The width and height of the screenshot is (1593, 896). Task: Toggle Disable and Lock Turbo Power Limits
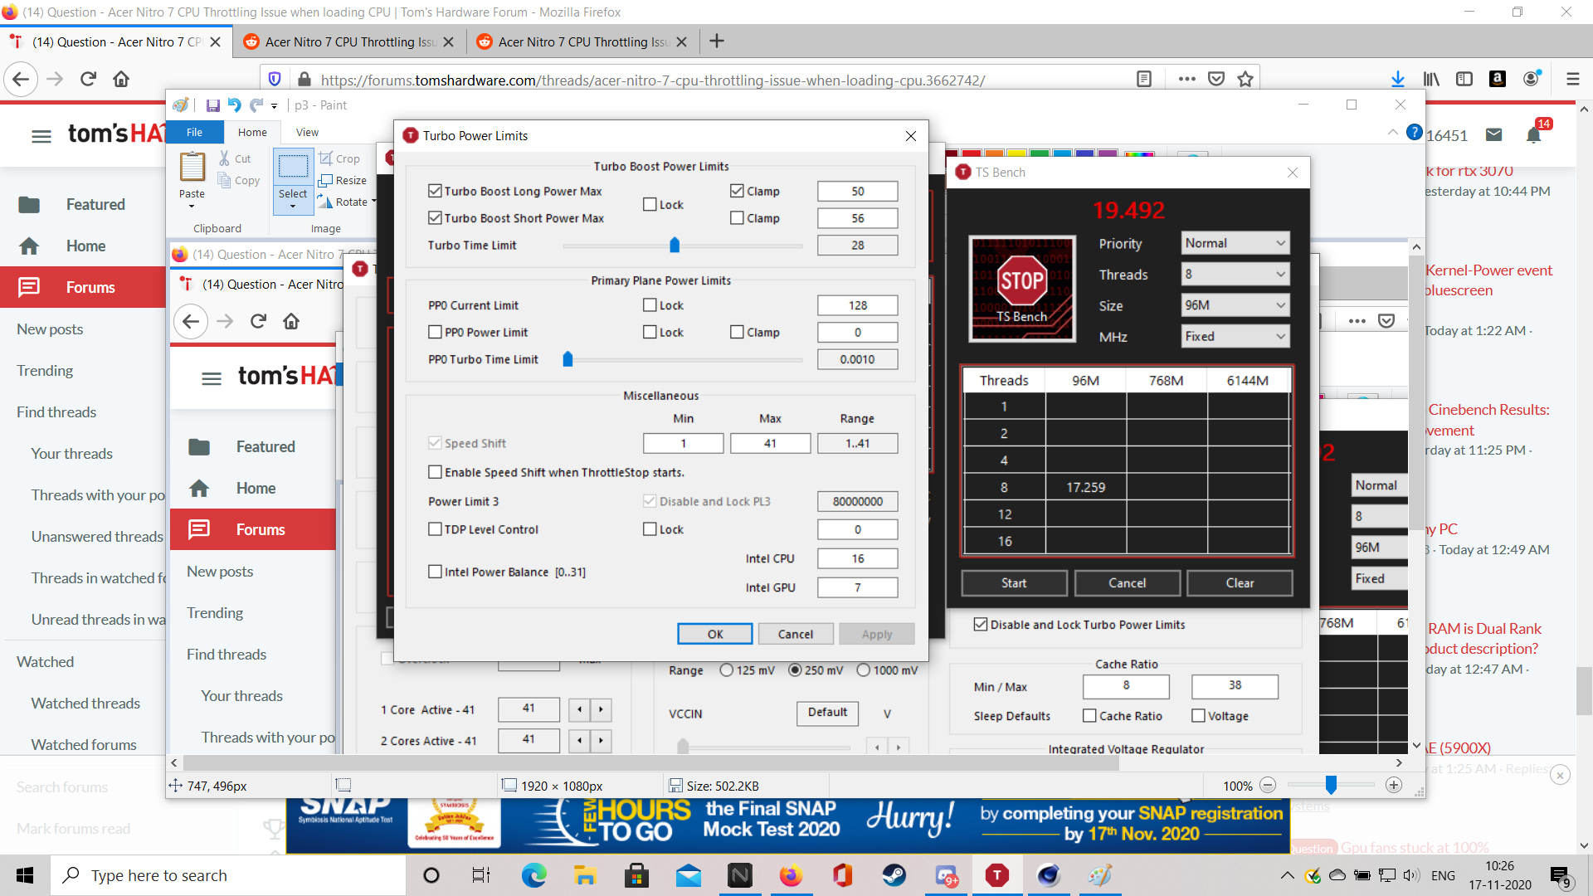[x=981, y=625]
